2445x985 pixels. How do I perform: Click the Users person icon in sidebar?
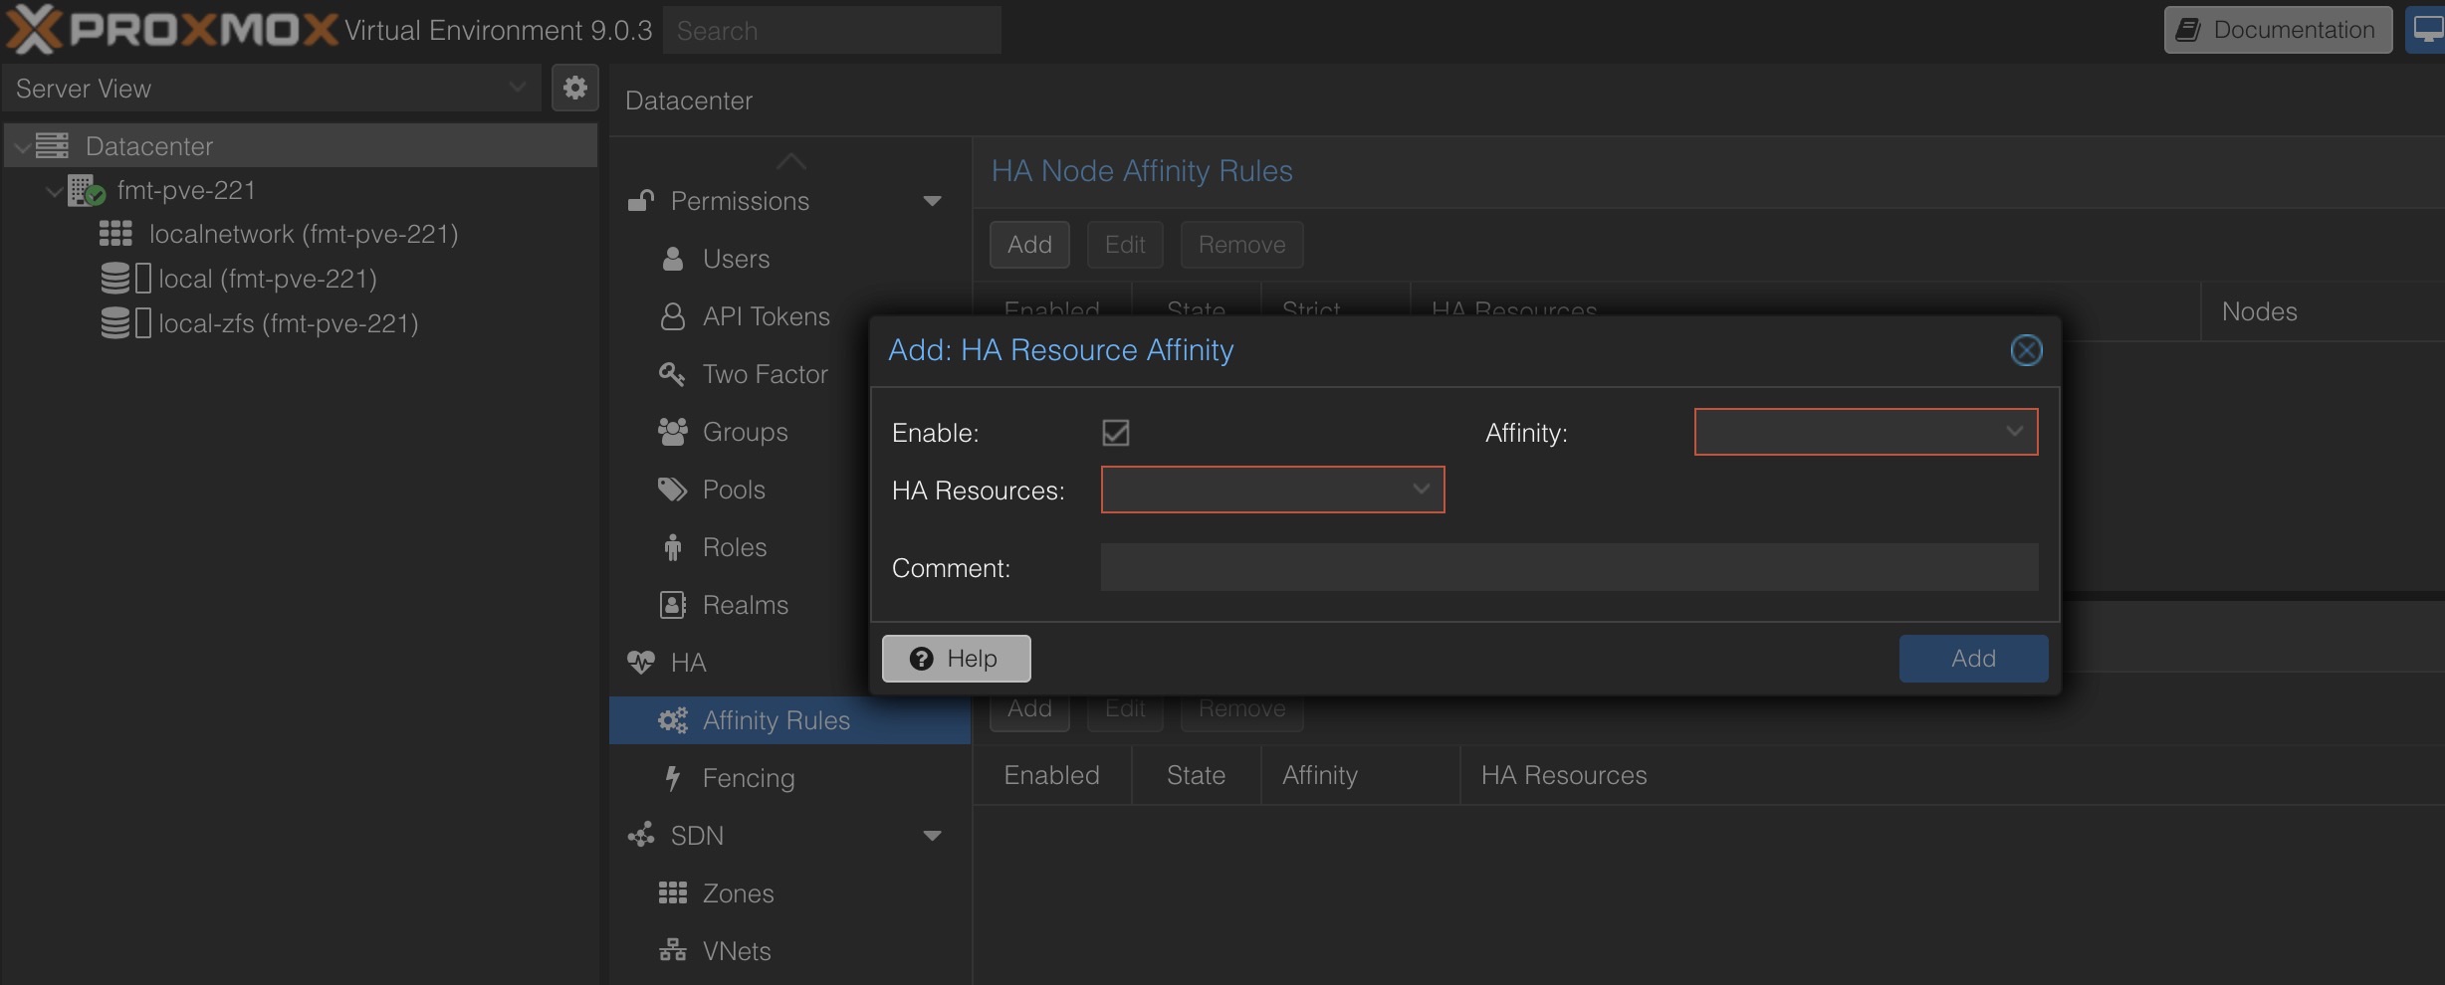[673, 259]
